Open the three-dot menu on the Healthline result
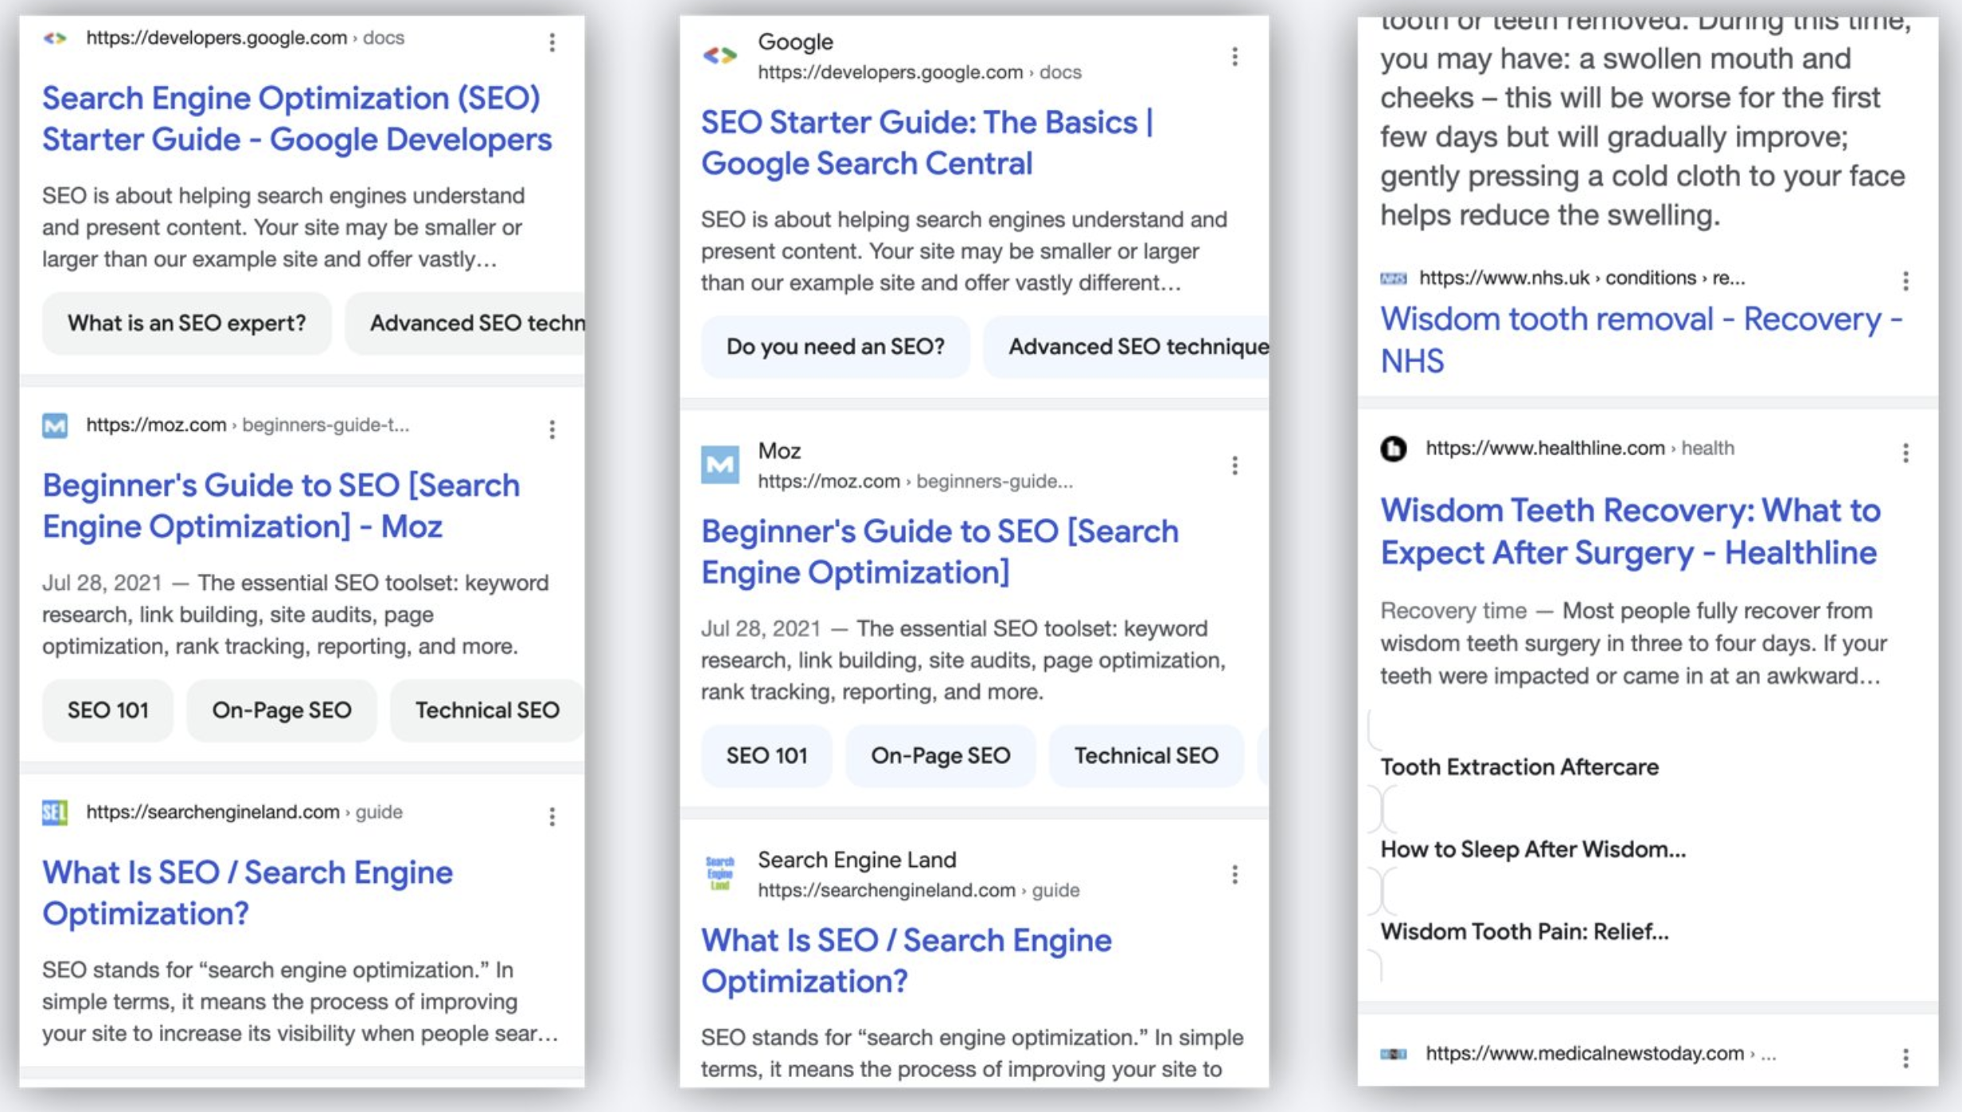Screen dimensions: 1962x1112 pos(1906,454)
